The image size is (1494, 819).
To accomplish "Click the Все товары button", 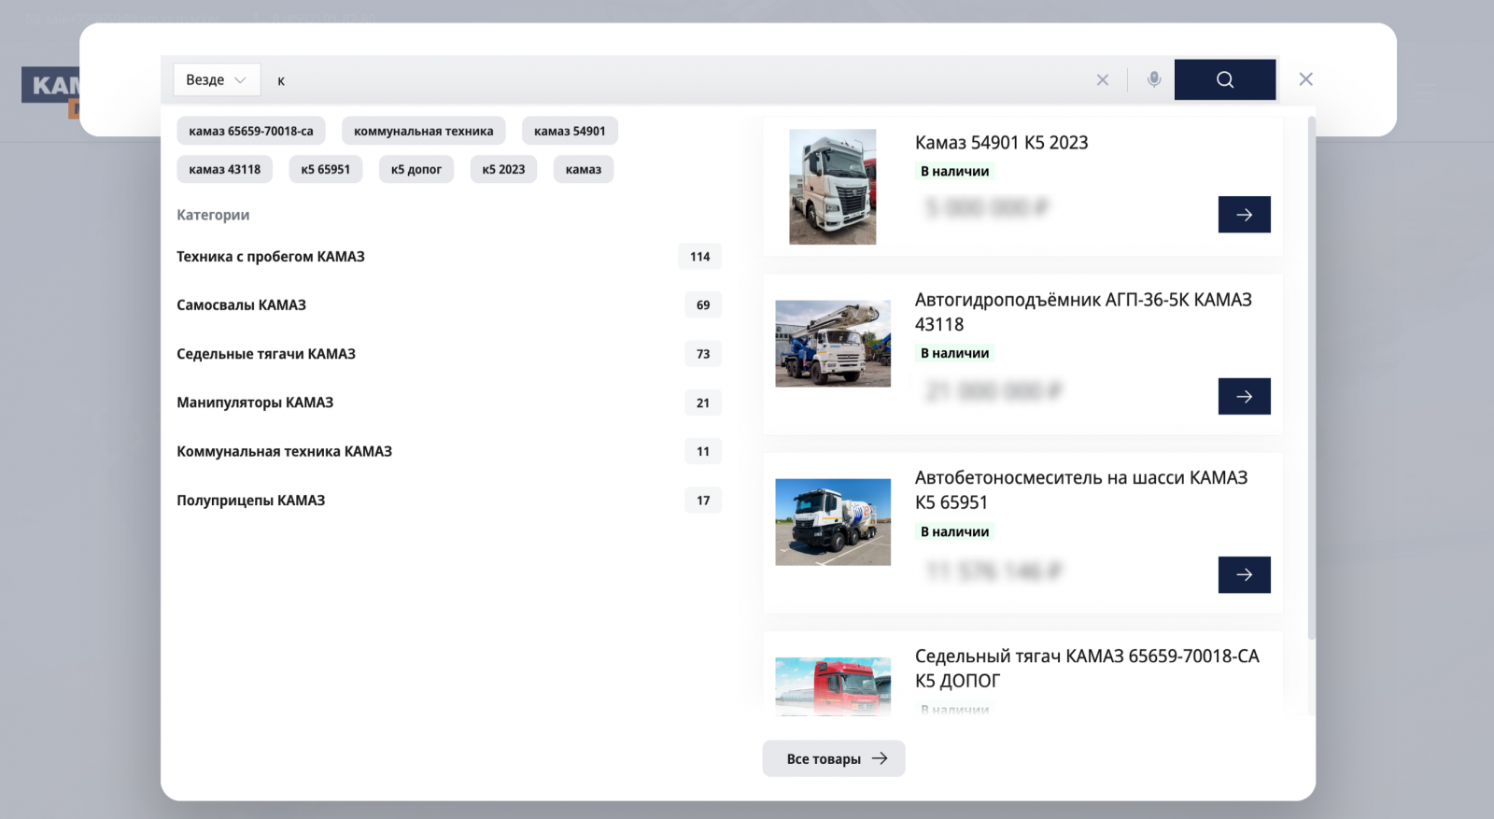I will click(x=833, y=758).
